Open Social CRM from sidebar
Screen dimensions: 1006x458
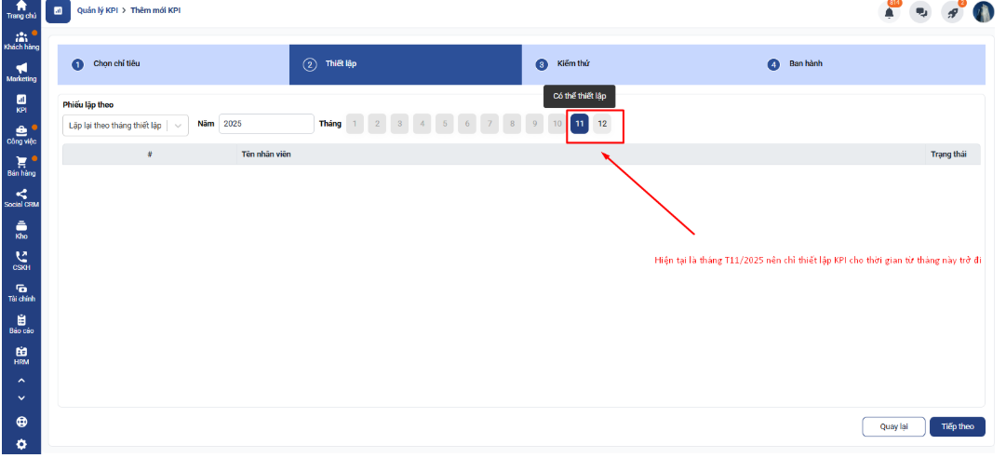[20, 198]
